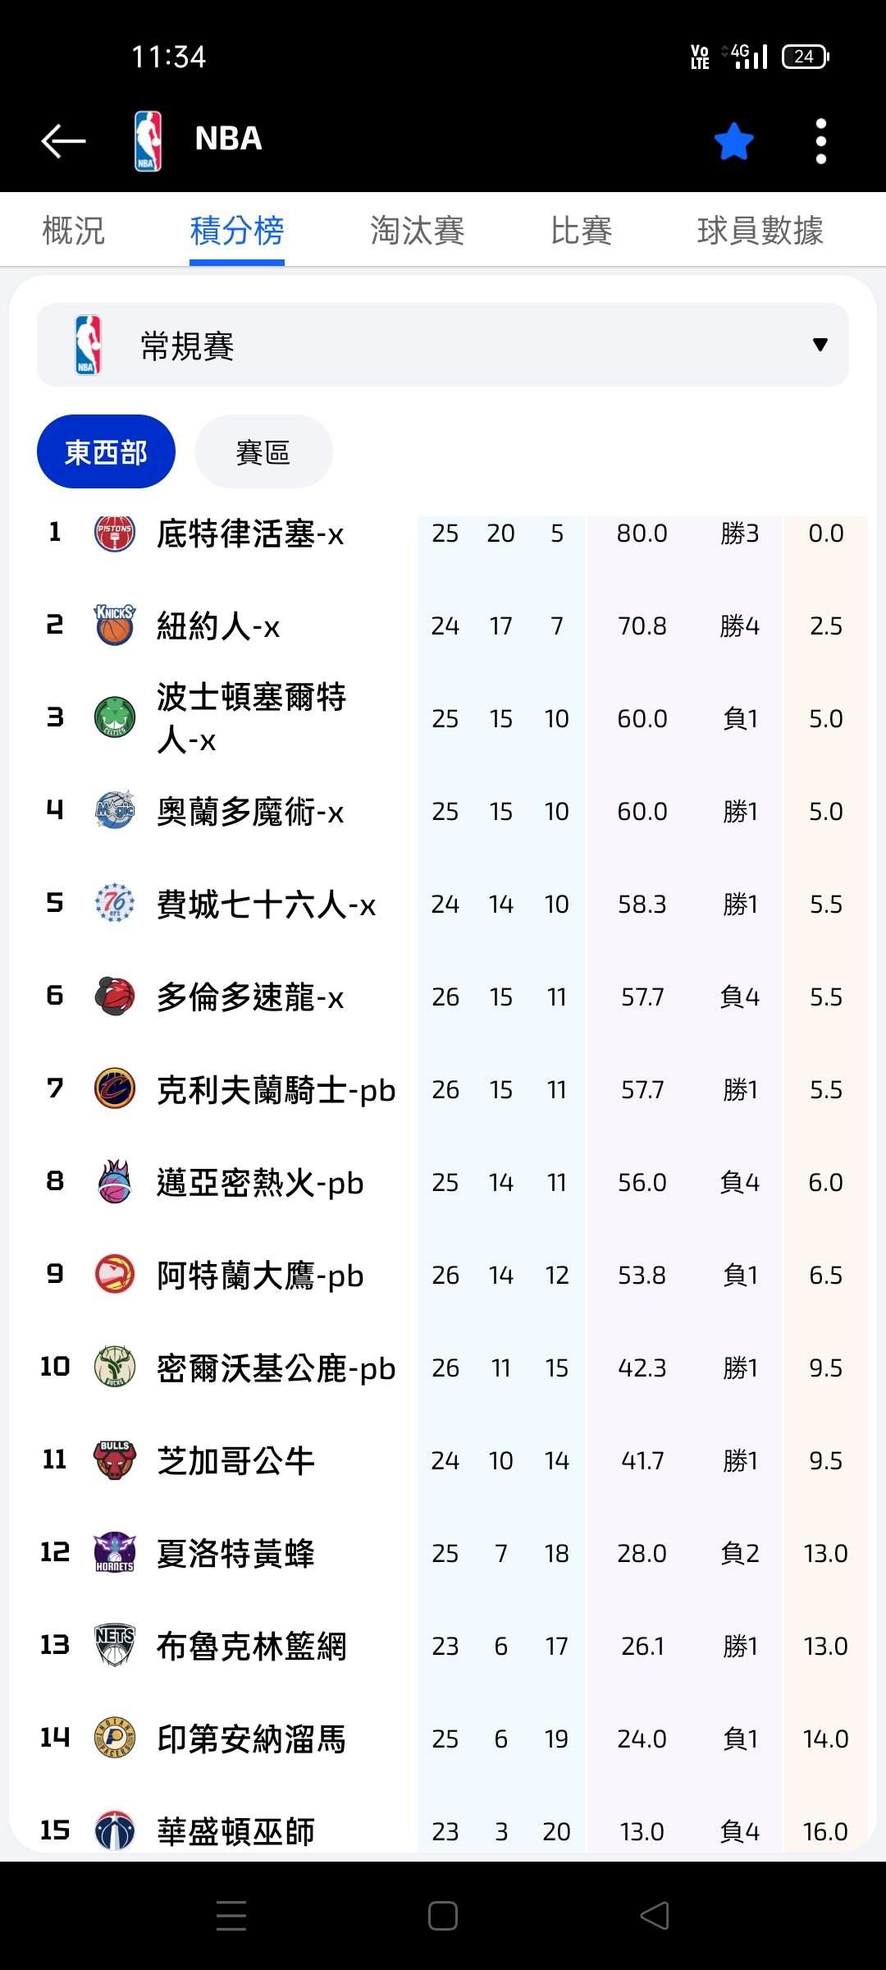The height and width of the screenshot is (1970, 886).
Task: Tap the Toronto Raptors logo
Action: click(x=115, y=996)
